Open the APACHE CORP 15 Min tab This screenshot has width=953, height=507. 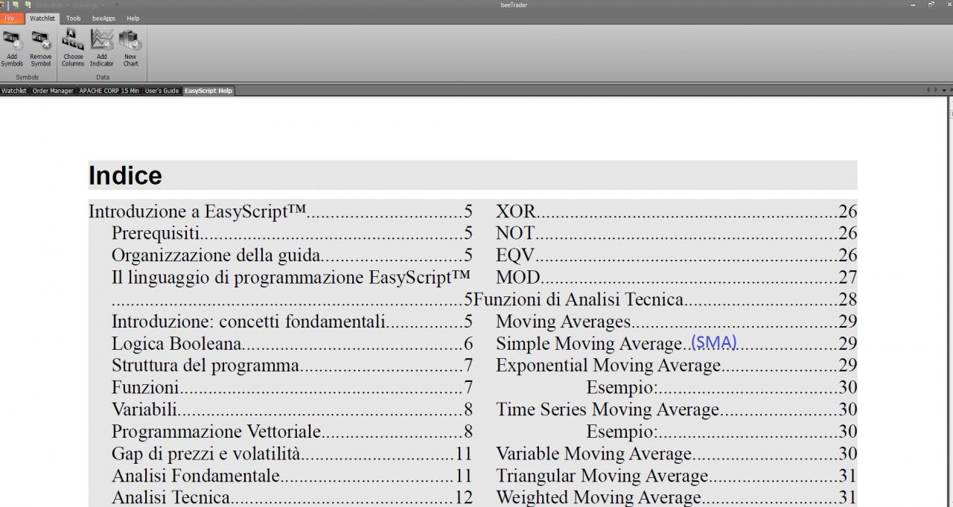[x=109, y=91]
